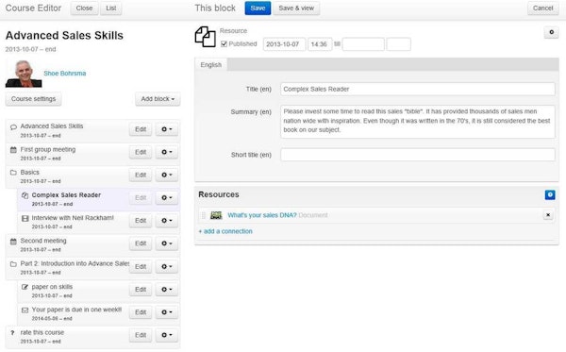Open gear dropdown for Part 2: Introduction
Image resolution: width=566 pixels, height=352 pixels.
[x=166, y=266]
